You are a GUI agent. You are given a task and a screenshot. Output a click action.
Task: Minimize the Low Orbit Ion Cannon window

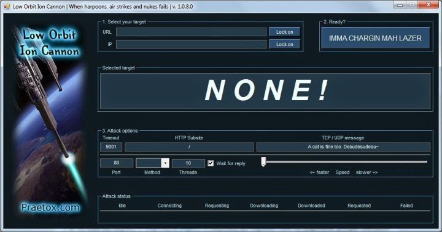(x=400, y=5)
